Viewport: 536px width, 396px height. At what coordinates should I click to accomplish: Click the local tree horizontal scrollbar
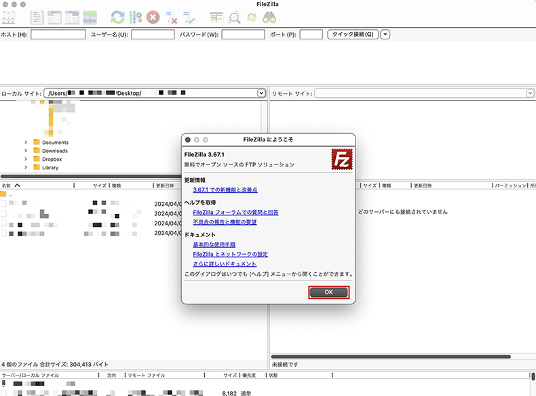[x=91, y=177]
